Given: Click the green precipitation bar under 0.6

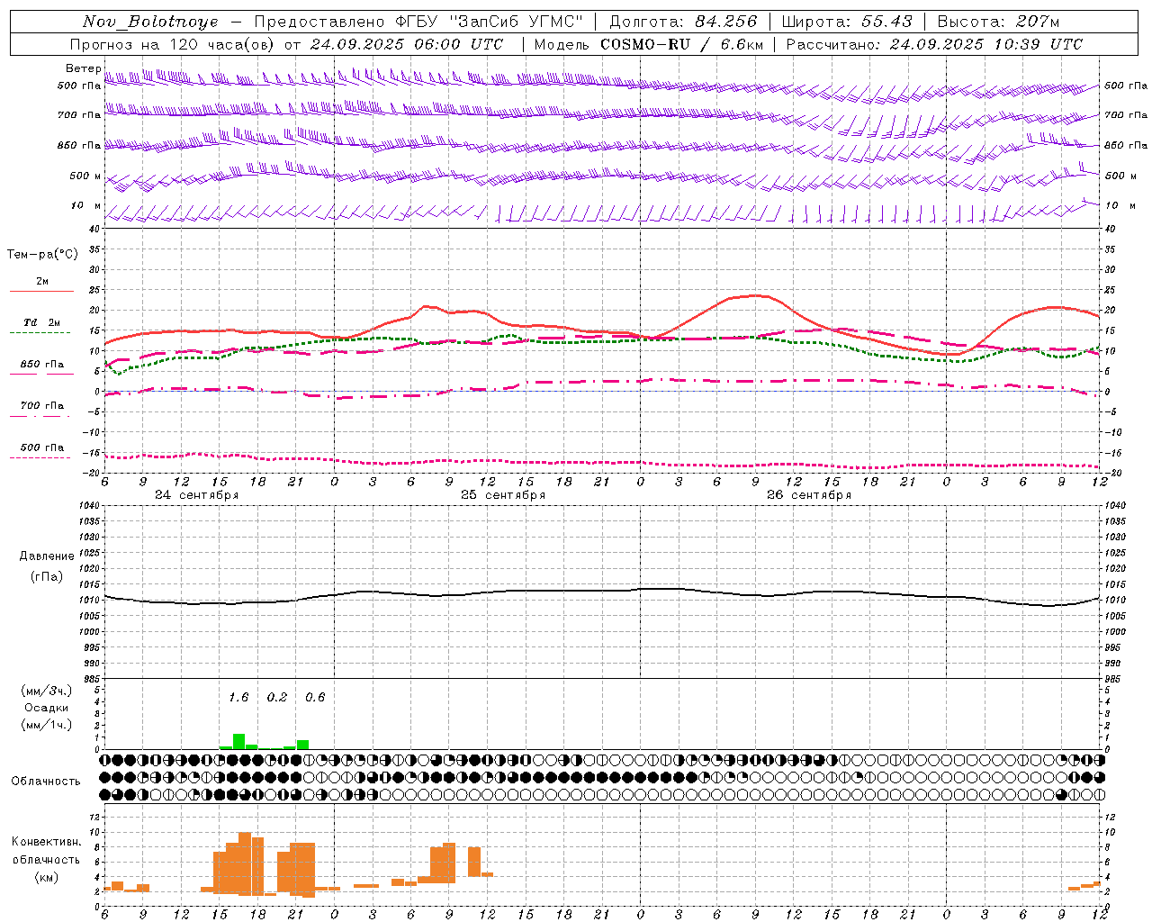Looking at the screenshot, I should pos(303,745).
